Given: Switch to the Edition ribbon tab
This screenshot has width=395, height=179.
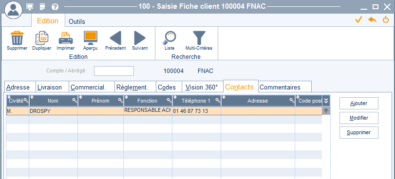Looking at the screenshot, I should pyautogui.click(x=48, y=21).
